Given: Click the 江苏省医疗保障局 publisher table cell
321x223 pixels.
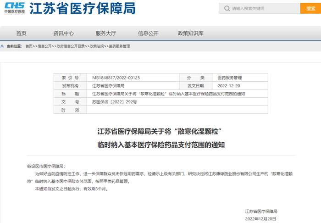Looking at the screenshot, I should pyautogui.click(x=133, y=86).
